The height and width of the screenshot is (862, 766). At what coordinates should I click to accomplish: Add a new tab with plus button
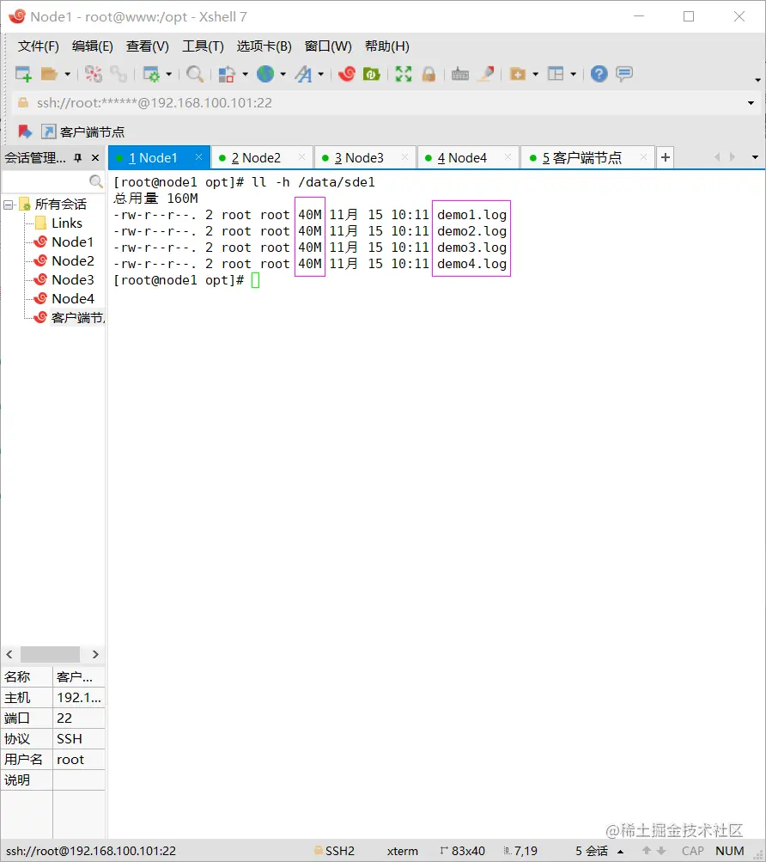(x=666, y=158)
